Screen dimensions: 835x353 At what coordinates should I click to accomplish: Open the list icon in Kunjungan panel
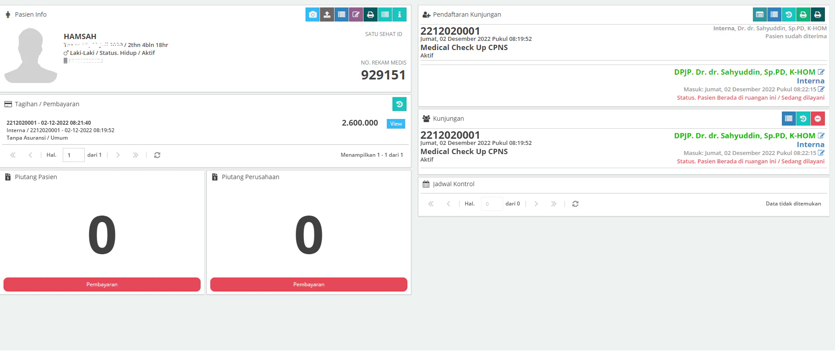pos(788,119)
